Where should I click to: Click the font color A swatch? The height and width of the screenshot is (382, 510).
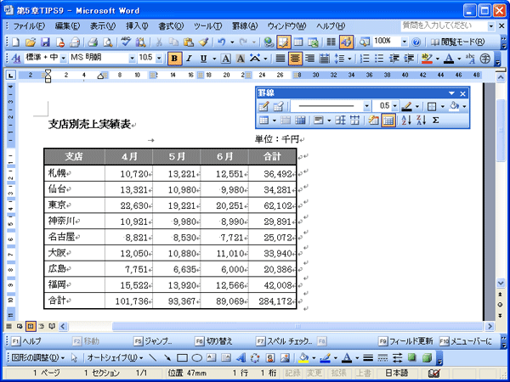pyautogui.click(x=449, y=59)
